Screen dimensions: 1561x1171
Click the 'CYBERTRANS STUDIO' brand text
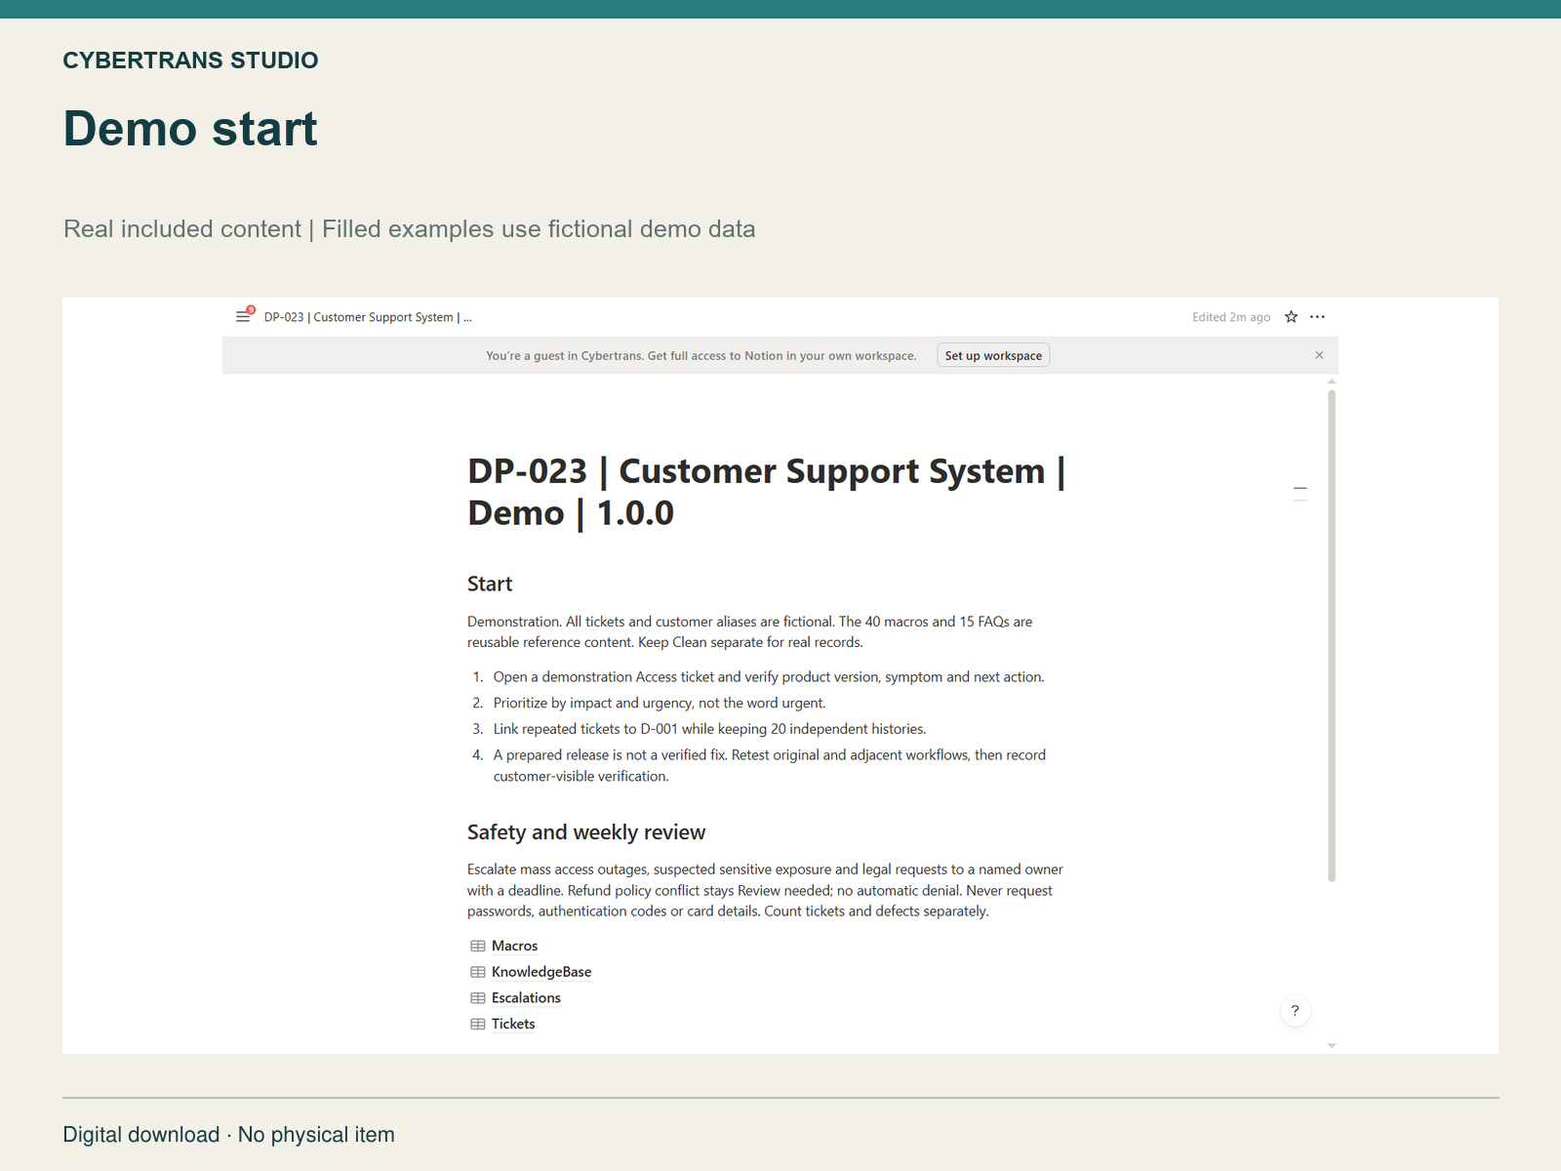[x=190, y=61]
